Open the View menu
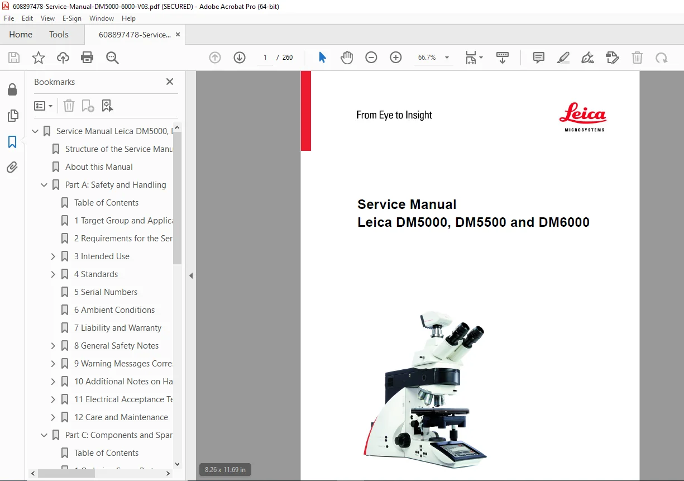Viewport: 684px width, 481px height. point(48,18)
